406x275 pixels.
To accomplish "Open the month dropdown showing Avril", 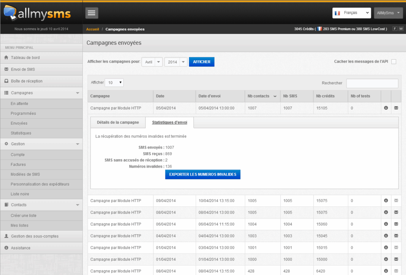I will pos(152,62).
